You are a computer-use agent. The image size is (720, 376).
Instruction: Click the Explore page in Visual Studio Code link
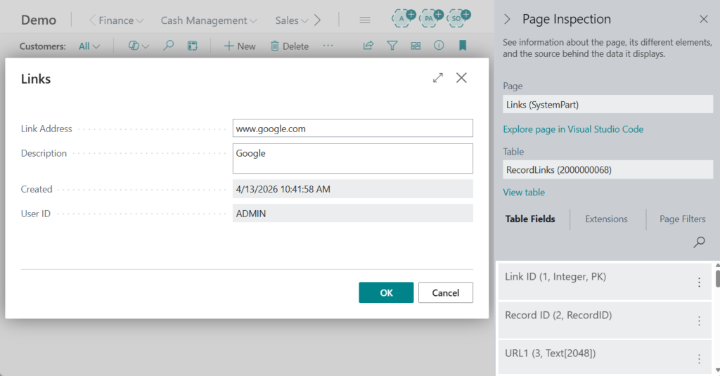[573, 129]
